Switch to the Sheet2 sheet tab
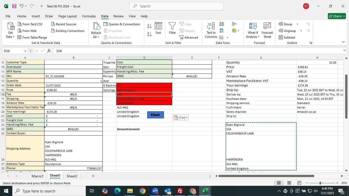The width and height of the screenshot is (349, 196). (x=72, y=176)
